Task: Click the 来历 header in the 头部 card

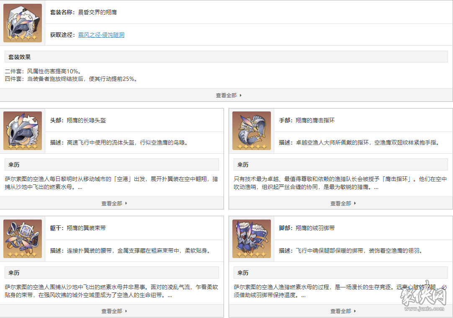Action: point(112,165)
